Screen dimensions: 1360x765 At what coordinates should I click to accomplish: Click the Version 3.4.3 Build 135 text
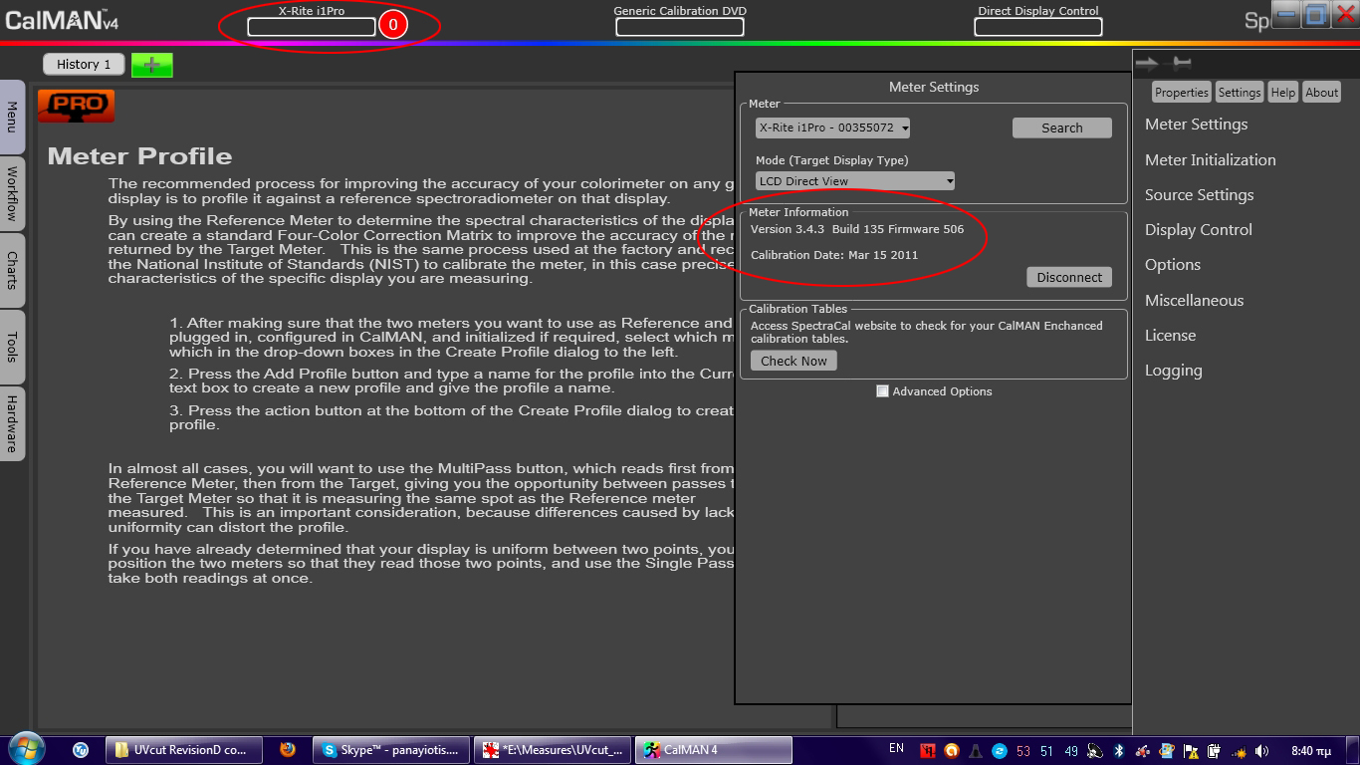[857, 229]
